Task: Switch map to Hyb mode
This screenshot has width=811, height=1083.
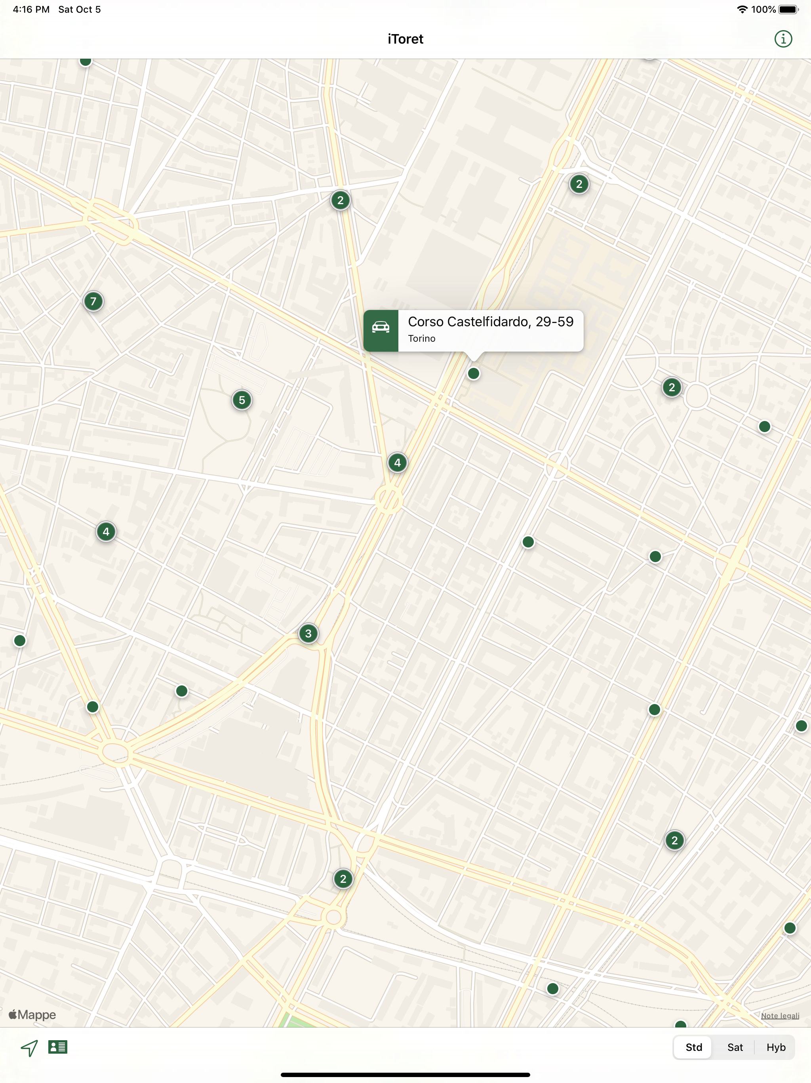Action: click(x=775, y=1047)
